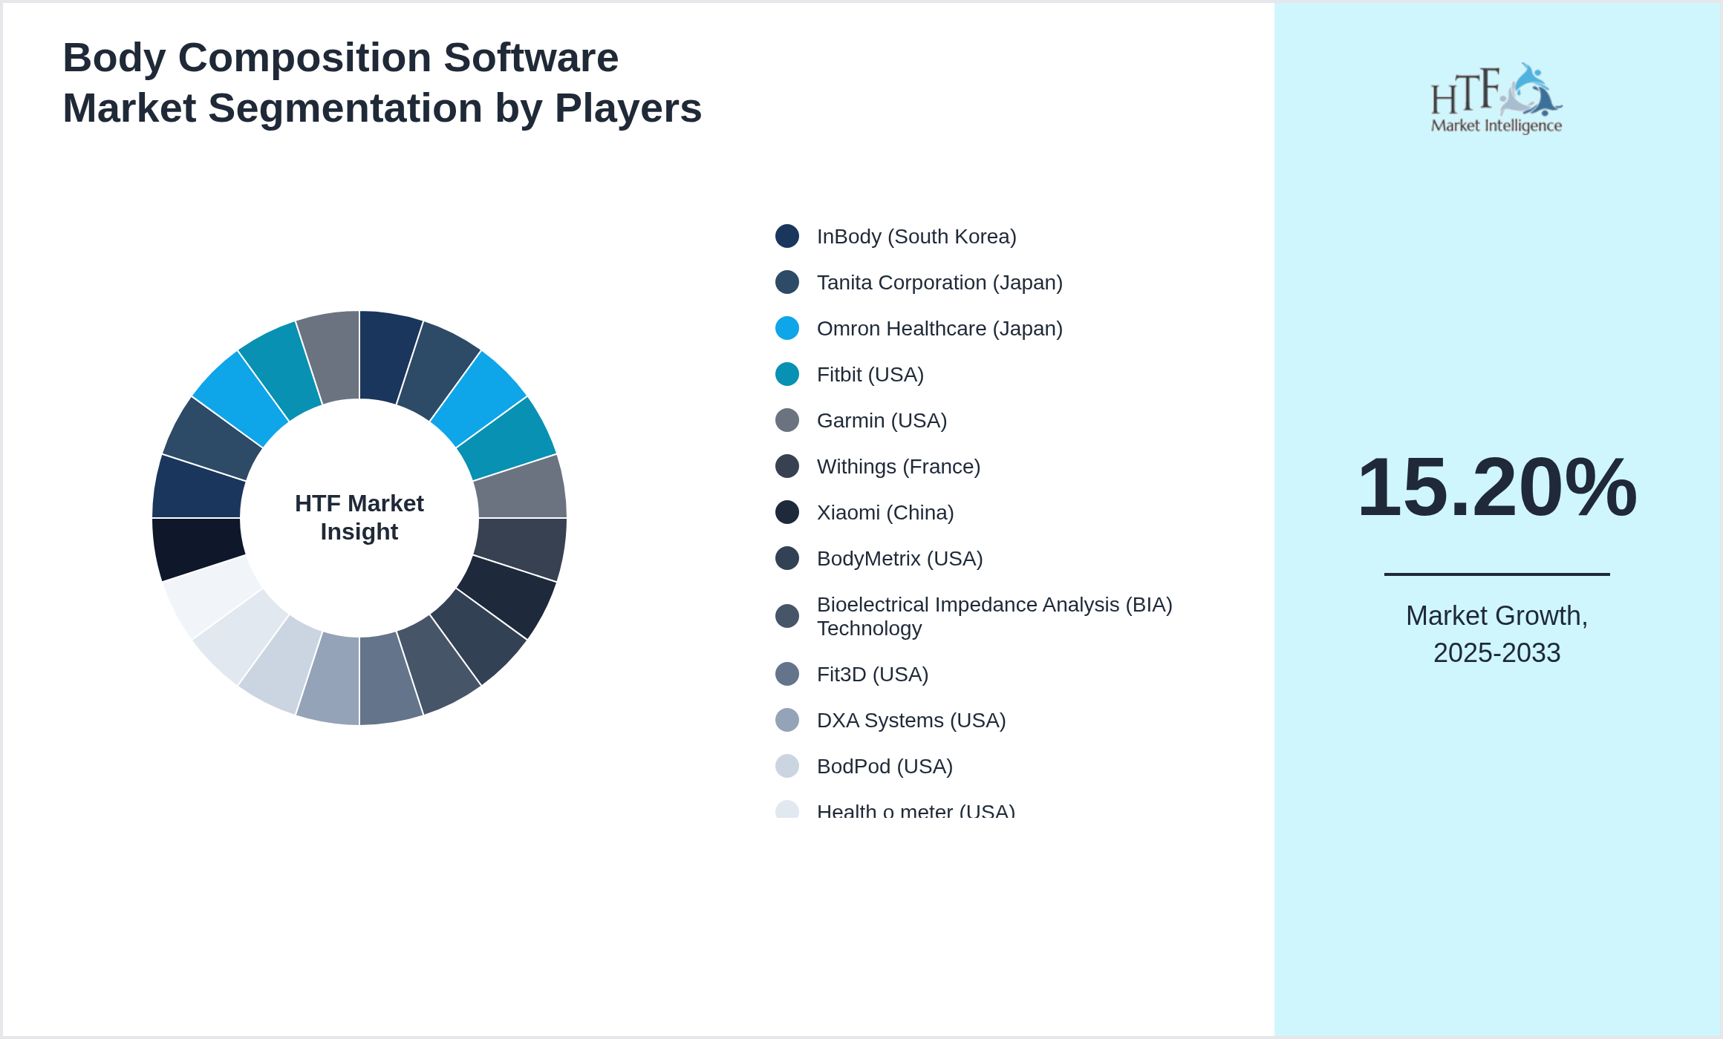Screen dimensions: 1723x1039
Task: Select the Xiaomi (China) legend label
Action: tap(885, 512)
